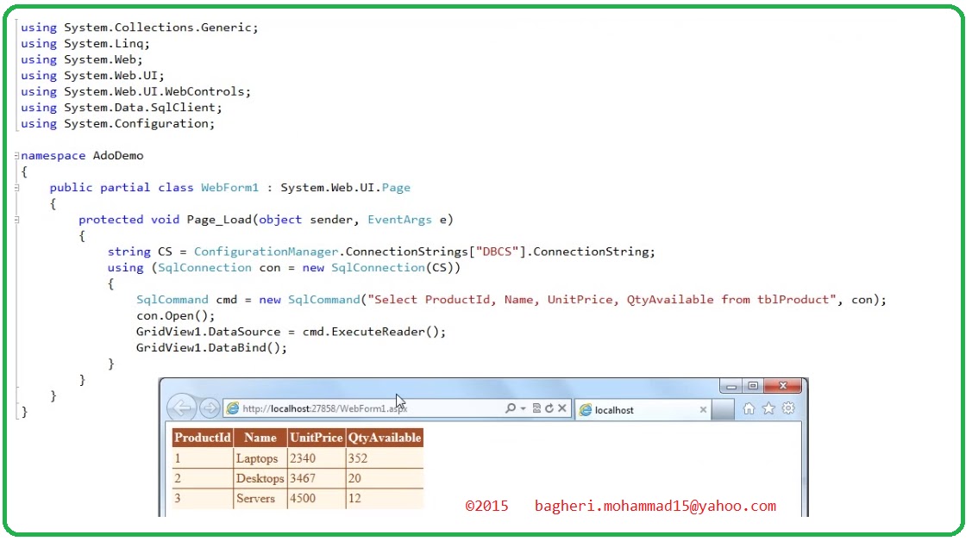The image size is (972, 541).
Task: Click using System.Data.SqlClient; line
Action: click(122, 108)
